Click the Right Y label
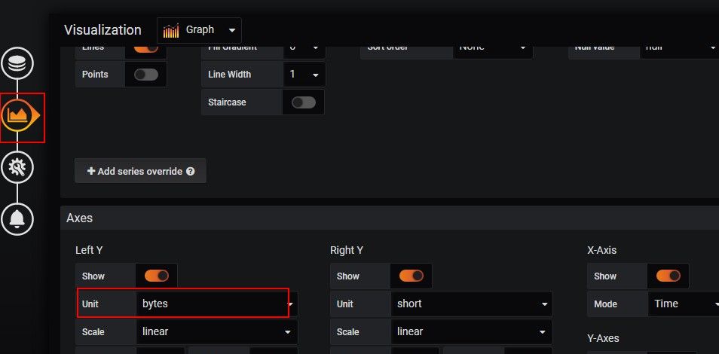 tap(347, 250)
